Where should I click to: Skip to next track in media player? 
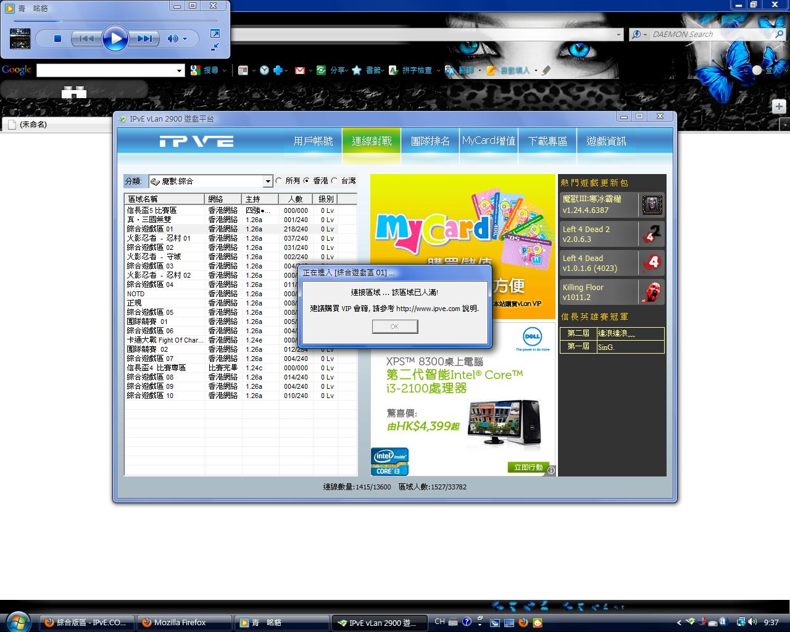pyautogui.click(x=144, y=38)
